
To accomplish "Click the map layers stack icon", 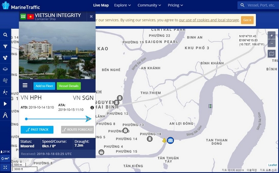I will click(5, 69).
